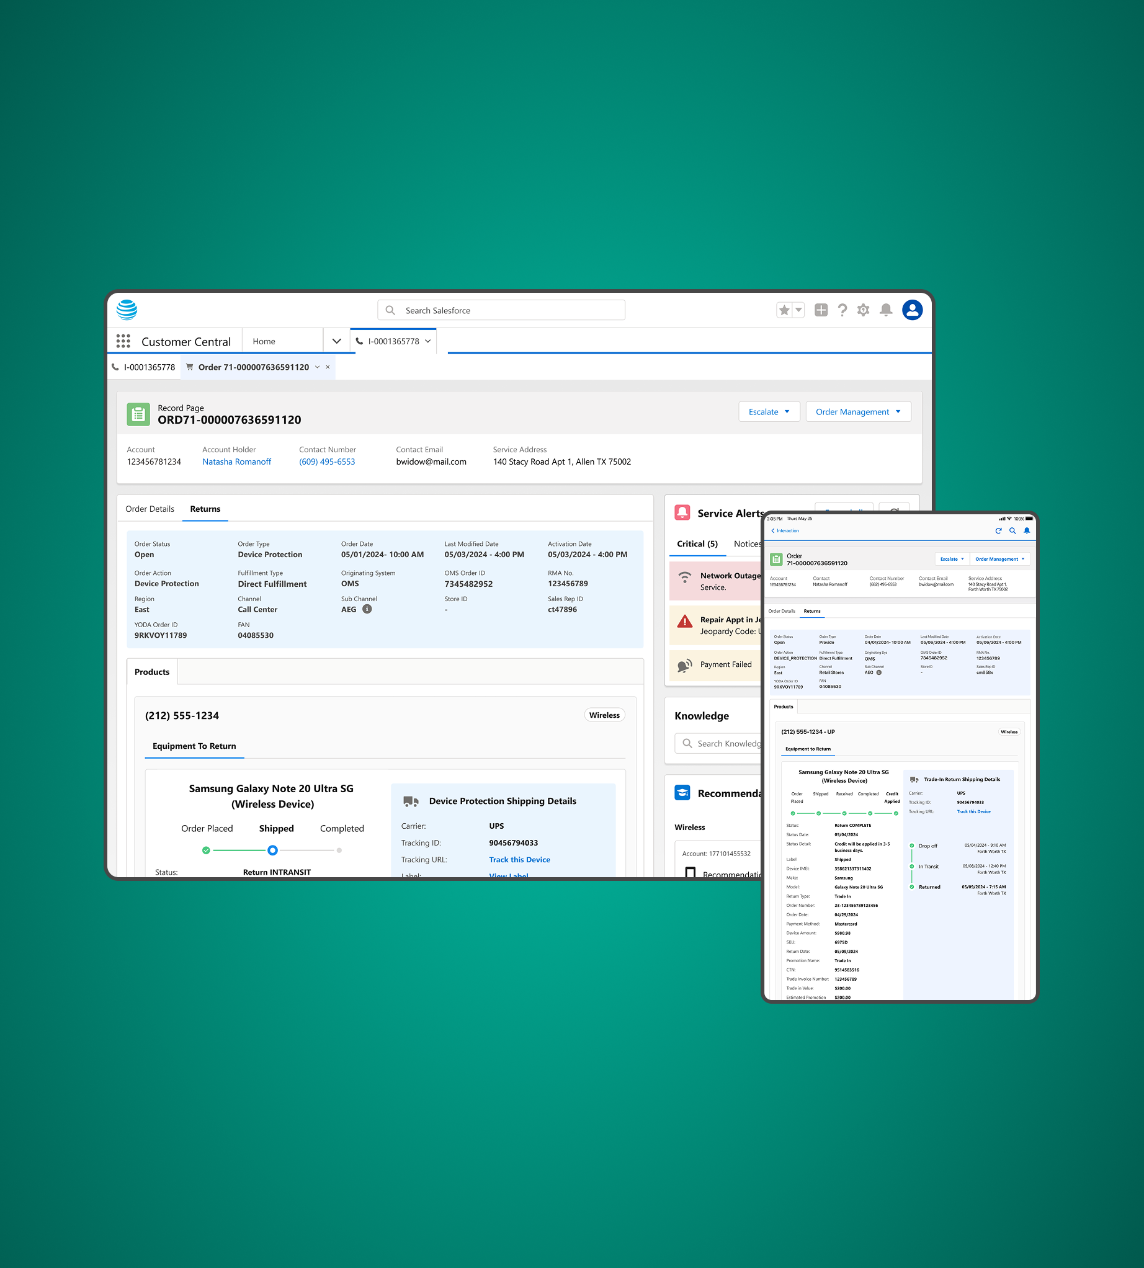Open the Natasha Romanoff account holder link
This screenshot has height=1268, width=1144.
(236, 462)
